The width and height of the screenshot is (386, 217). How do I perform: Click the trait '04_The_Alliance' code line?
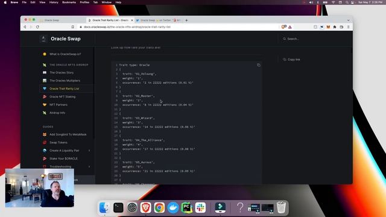pyautogui.click(x=144, y=140)
